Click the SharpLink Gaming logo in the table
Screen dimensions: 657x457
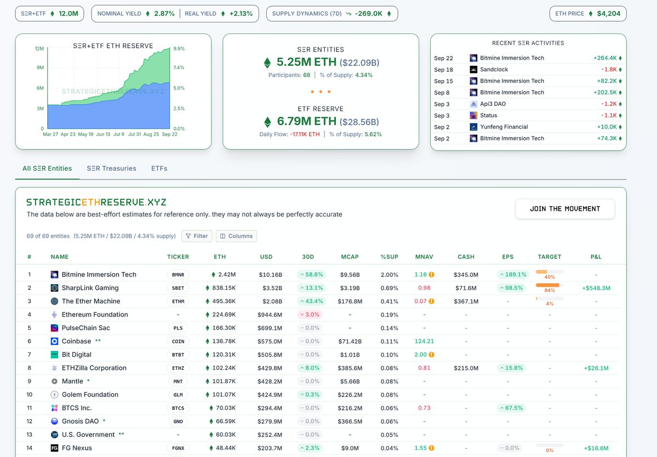pos(54,288)
